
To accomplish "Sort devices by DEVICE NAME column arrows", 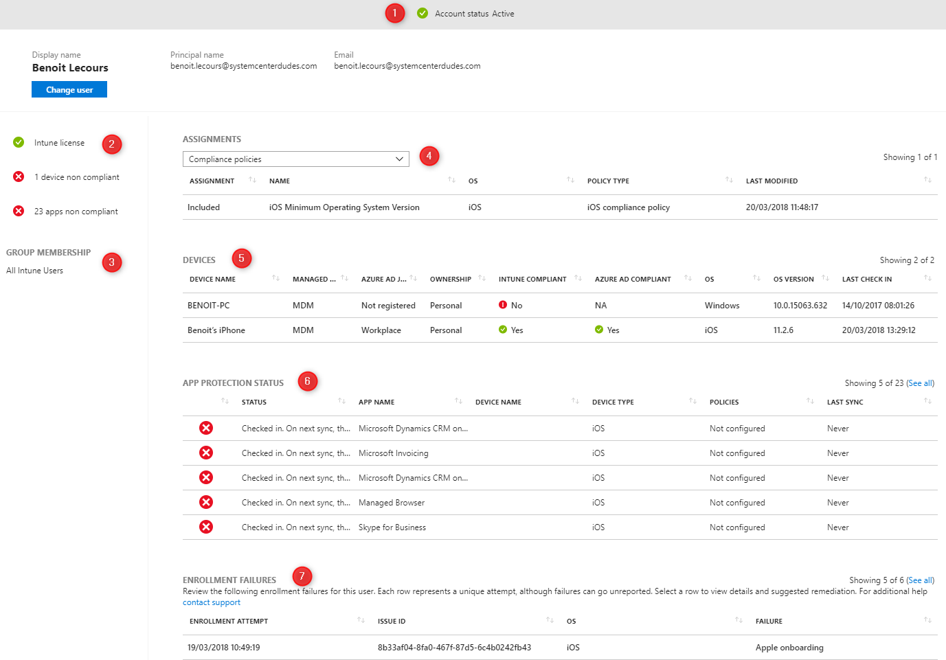I will (x=275, y=278).
